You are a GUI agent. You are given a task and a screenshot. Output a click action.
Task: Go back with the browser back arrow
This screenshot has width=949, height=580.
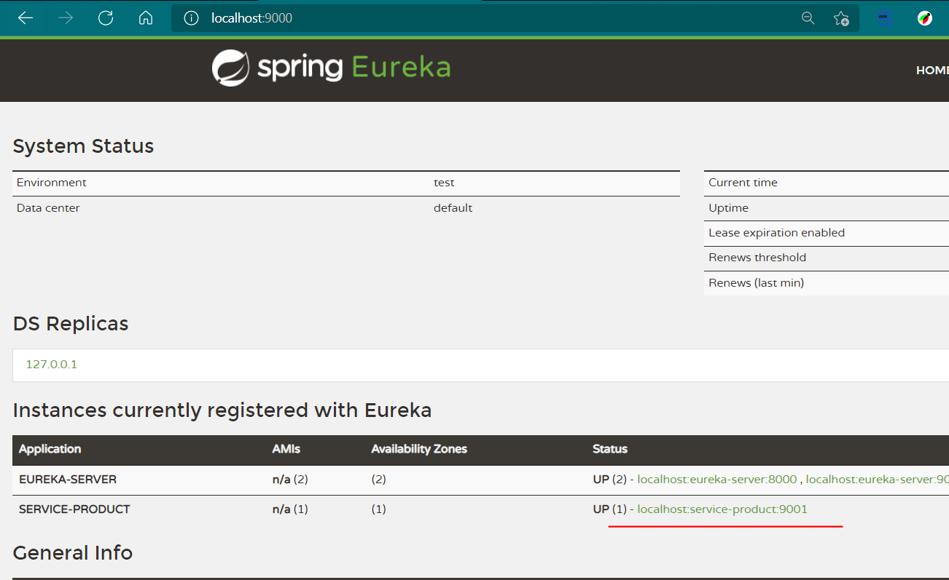point(26,18)
